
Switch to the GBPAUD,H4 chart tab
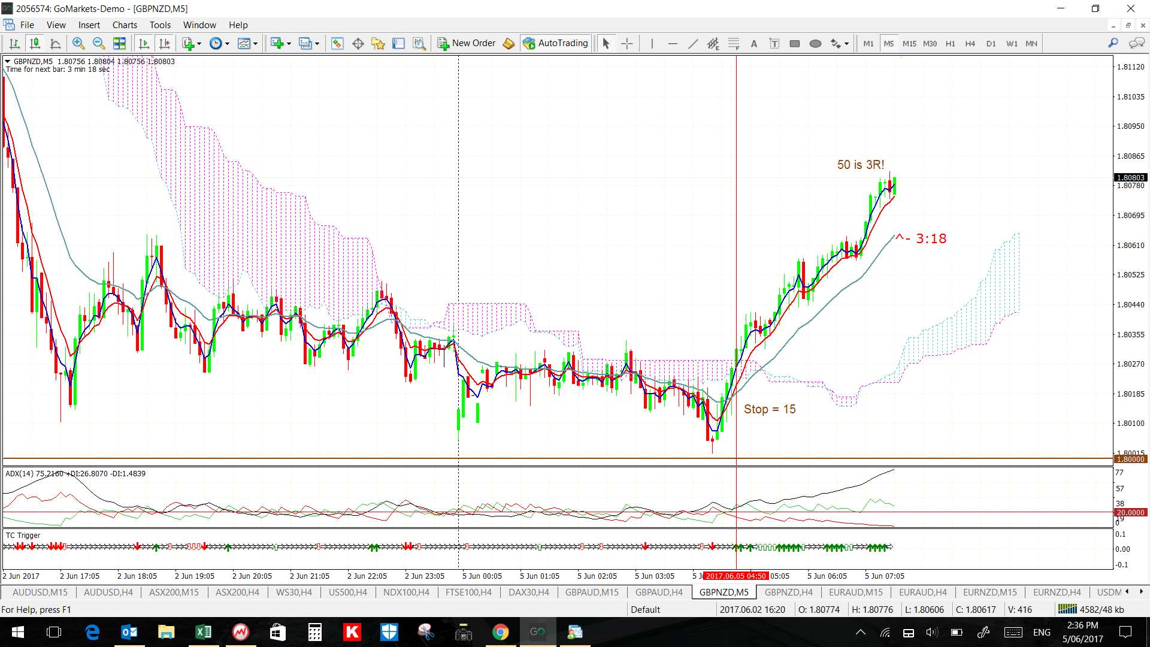(659, 592)
